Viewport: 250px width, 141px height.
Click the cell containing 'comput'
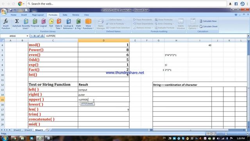click(104, 90)
